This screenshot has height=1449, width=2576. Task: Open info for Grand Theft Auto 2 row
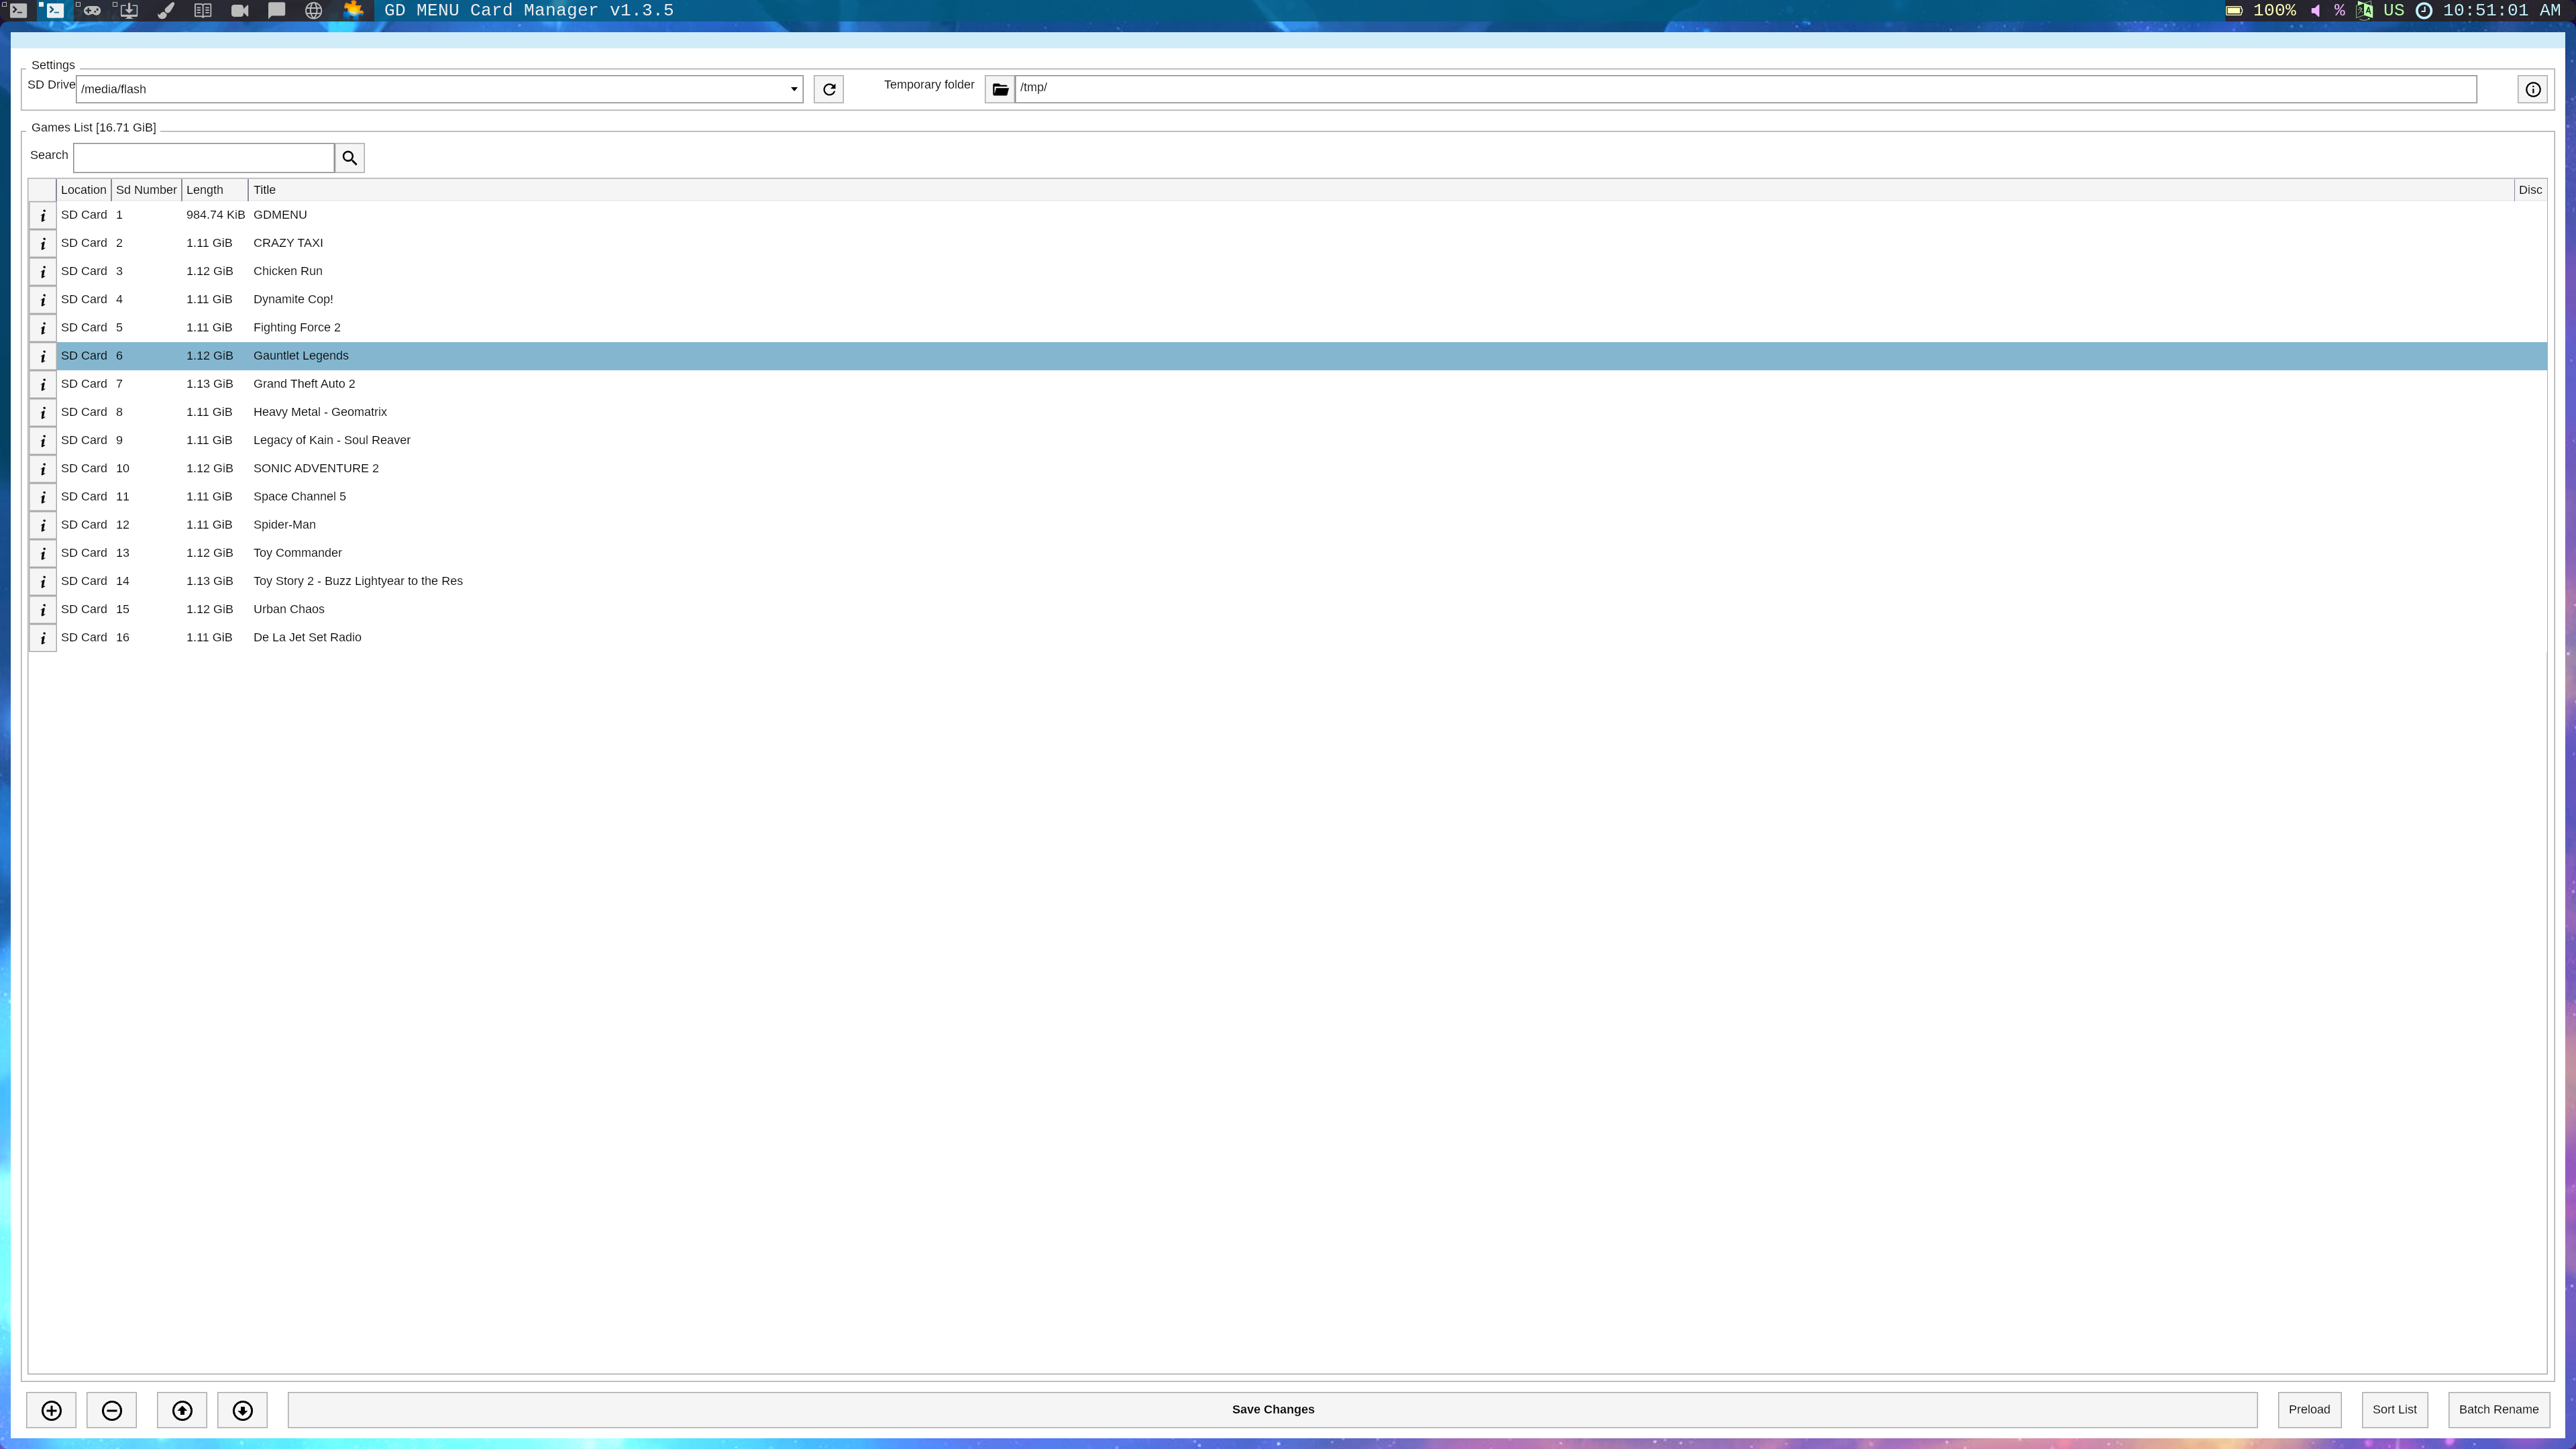pos(43,384)
